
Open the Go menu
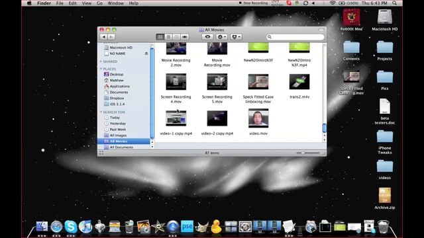pos(99,3)
